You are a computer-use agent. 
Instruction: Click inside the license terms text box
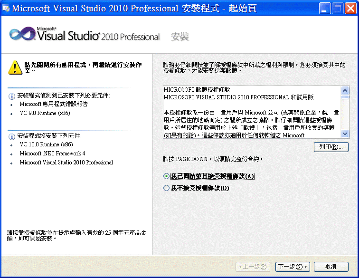(x=252, y=112)
